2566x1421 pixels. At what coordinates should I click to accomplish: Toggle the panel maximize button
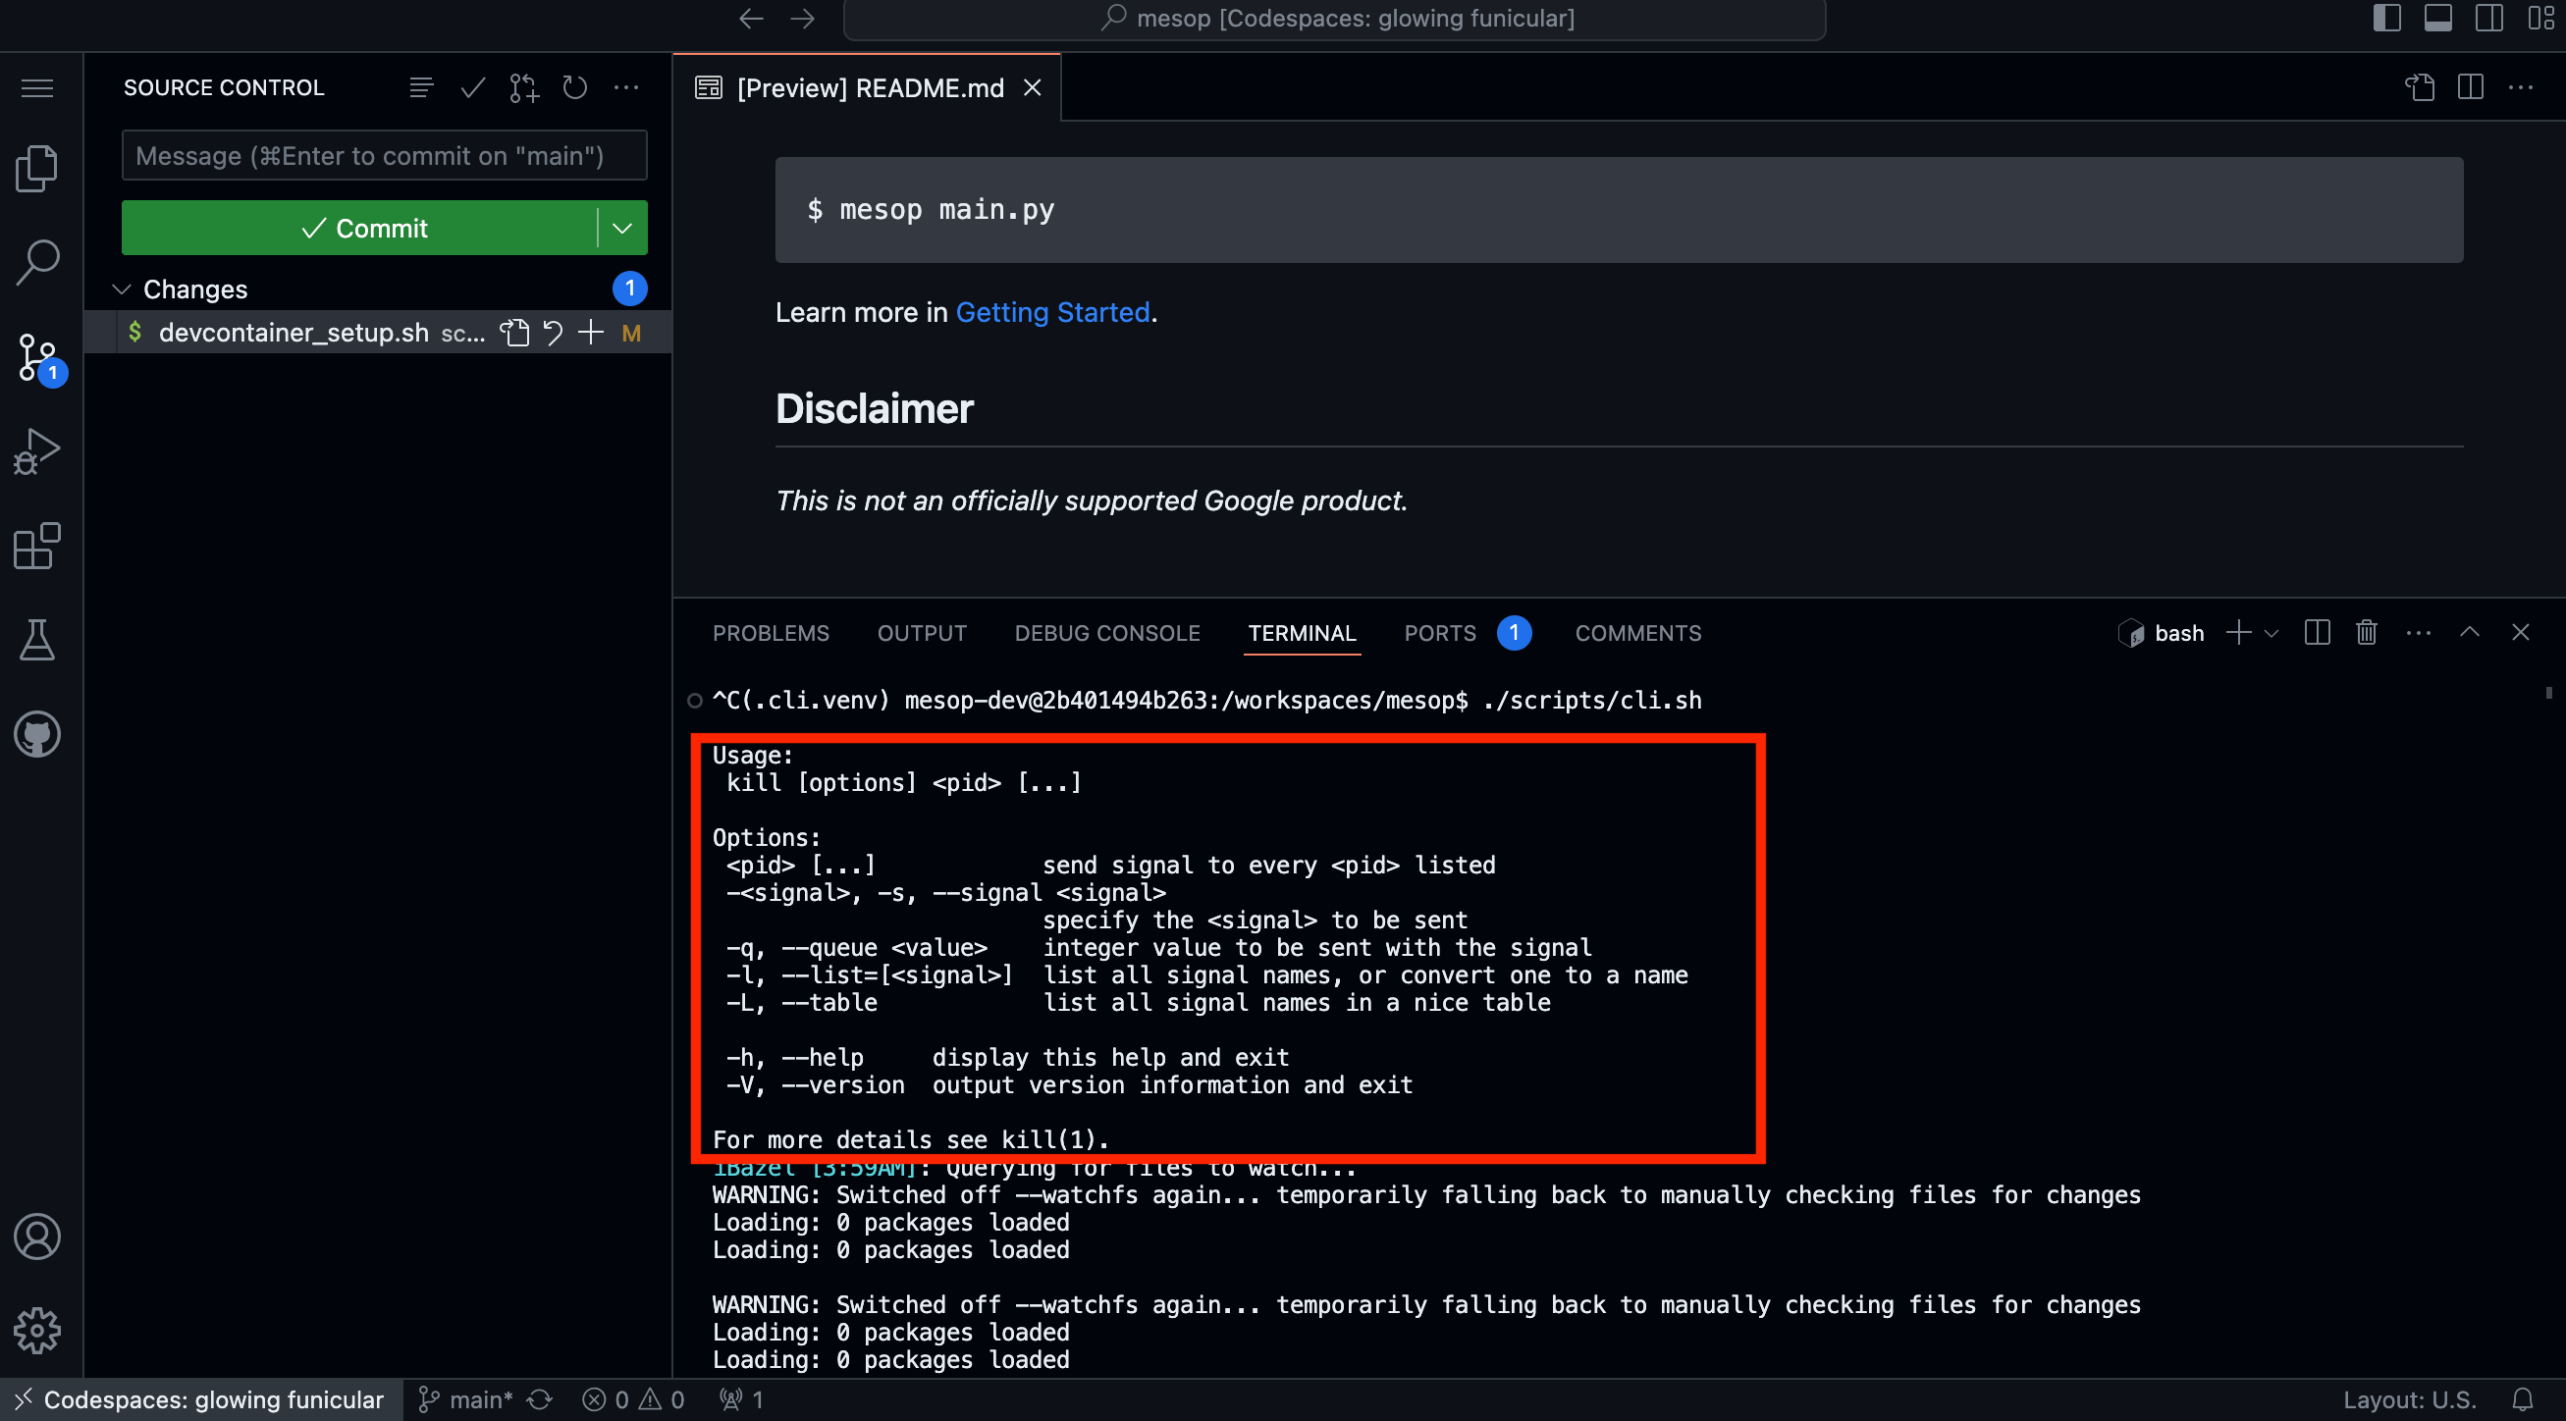tap(2470, 632)
